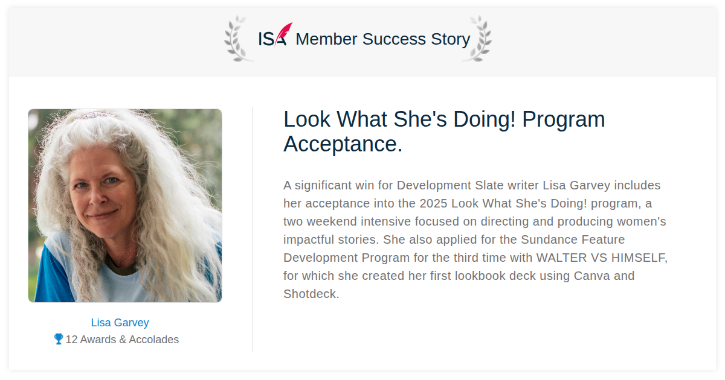Click the gray header banner area

pos(362,43)
